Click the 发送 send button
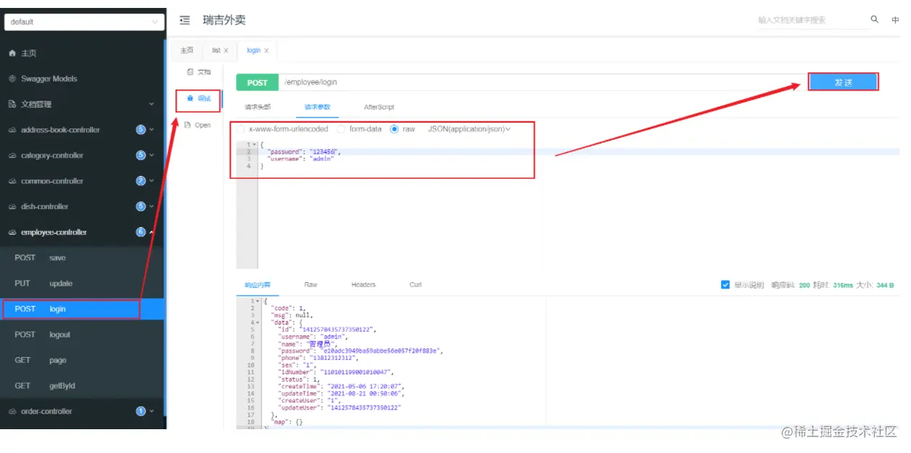This screenshot has height=453, width=911. [x=843, y=82]
